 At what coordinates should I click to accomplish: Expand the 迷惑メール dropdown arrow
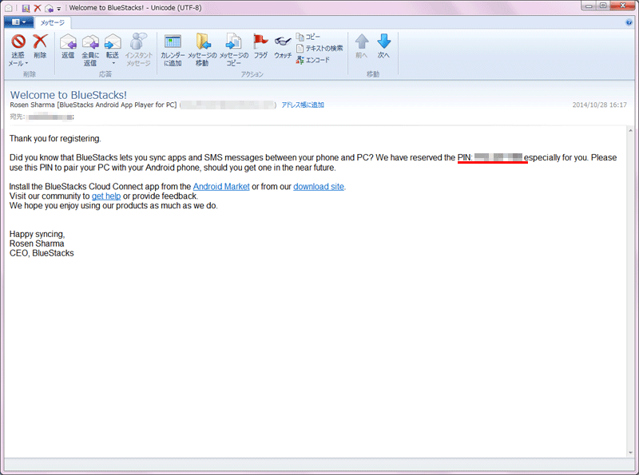point(26,64)
